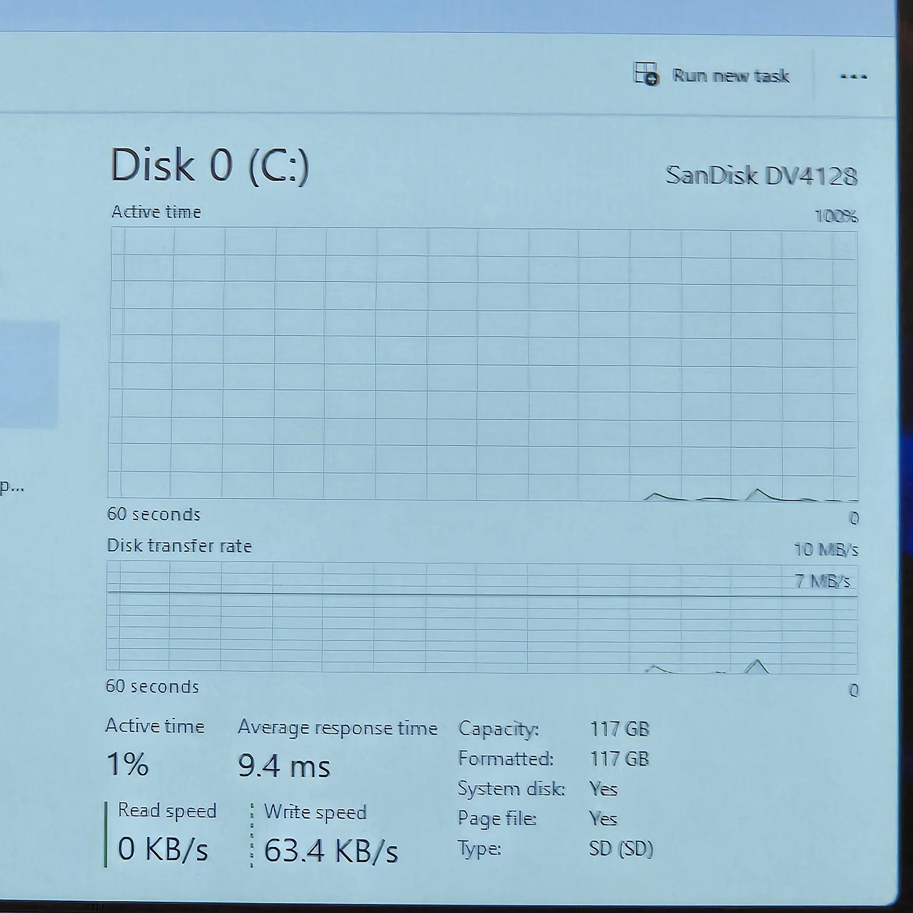This screenshot has width=913, height=913.
Task: Click the Write speed label
Action: pyautogui.click(x=315, y=813)
